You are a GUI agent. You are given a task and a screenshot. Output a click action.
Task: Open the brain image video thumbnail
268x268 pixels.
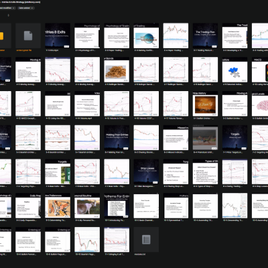(x=260, y=104)
